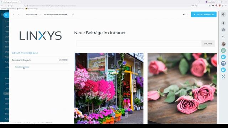Open the HELLES DESIGN DER WISSENSBA... breadcrumb

56,15
